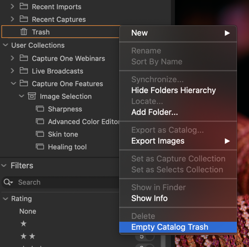Click the Trash bin icon
This screenshot has height=247, width=249.
click(24, 32)
